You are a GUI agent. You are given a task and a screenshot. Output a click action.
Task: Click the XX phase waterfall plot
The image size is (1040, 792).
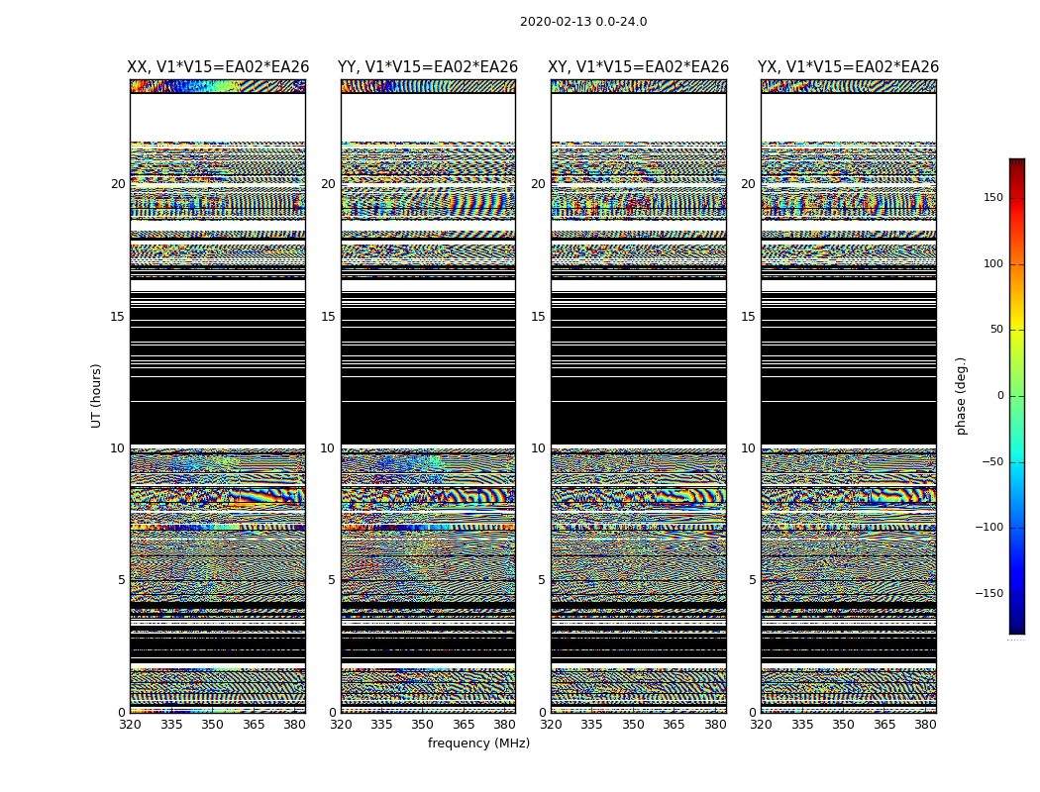coord(218,396)
